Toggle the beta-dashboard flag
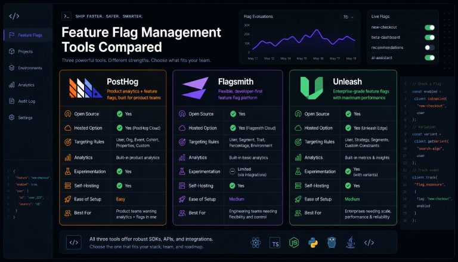The width and height of the screenshot is (458, 262). [x=429, y=38]
